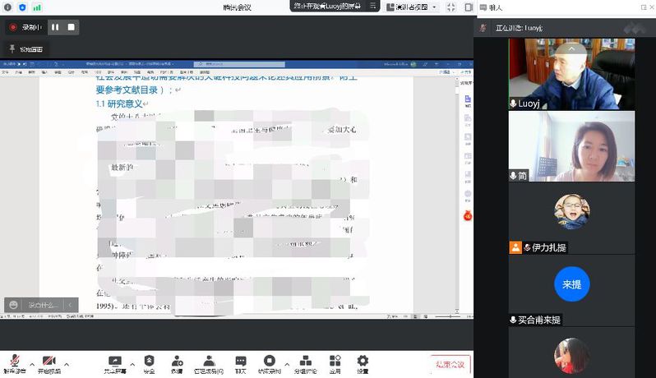
Task: Turn on the camera video
Action: pyautogui.click(x=49, y=362)
